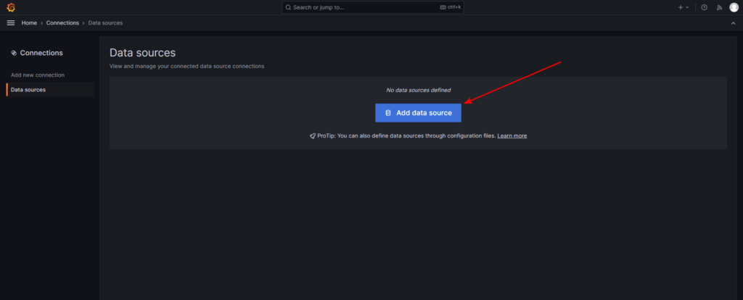Open the news feed RSS icon
This screenshot has width=743, height=300.
click(719, 7)
